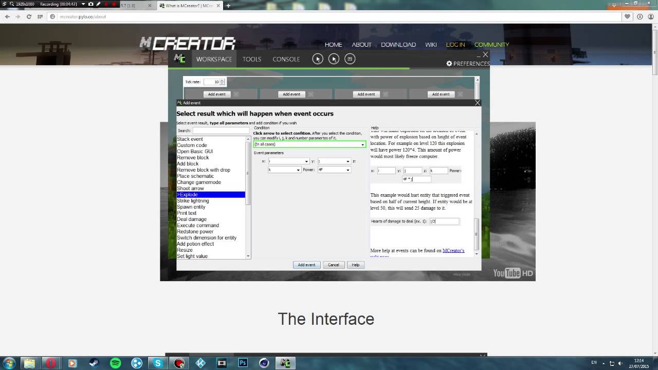The height and width of the screenshot is (370, 658).
Task: Open the Windows Start menu
Action: (9, 363)
